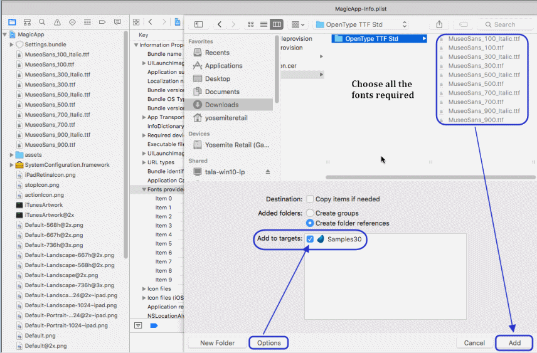Open the Debug navigator icon

[87, 22]
